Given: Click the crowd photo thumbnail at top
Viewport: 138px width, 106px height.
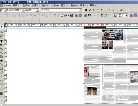Looking at the screenshot, I should pos(112,35).
